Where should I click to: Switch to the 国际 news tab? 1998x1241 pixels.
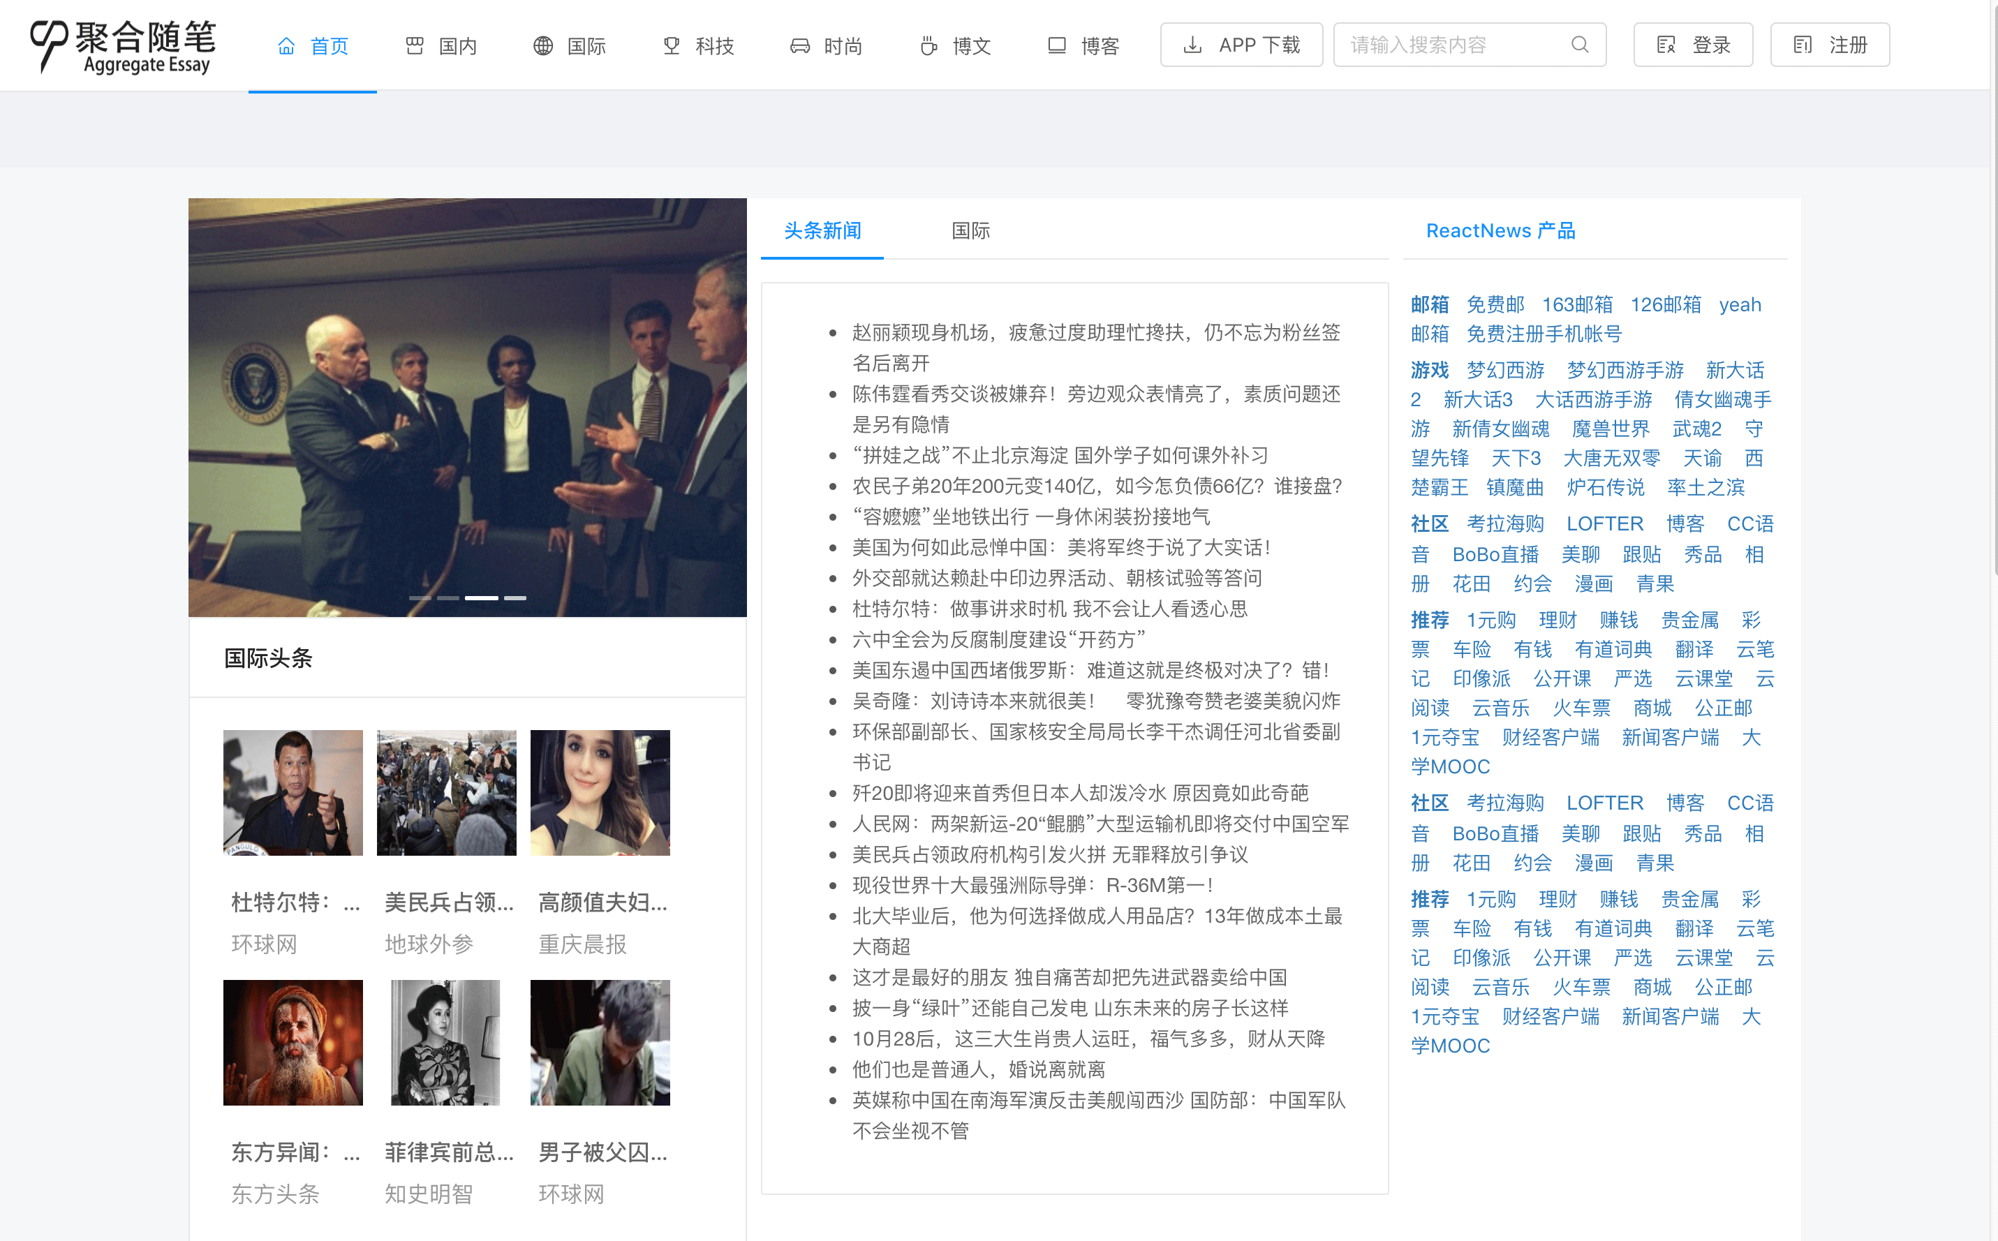970,230
